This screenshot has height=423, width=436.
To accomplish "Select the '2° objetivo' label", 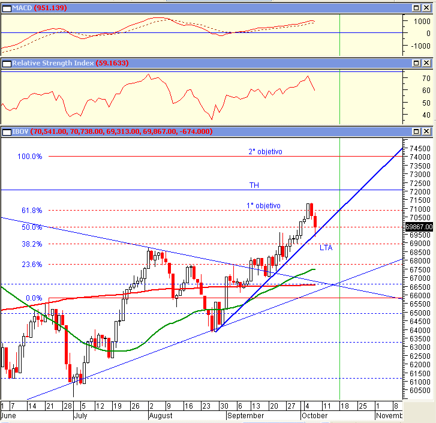I will 265,152.
